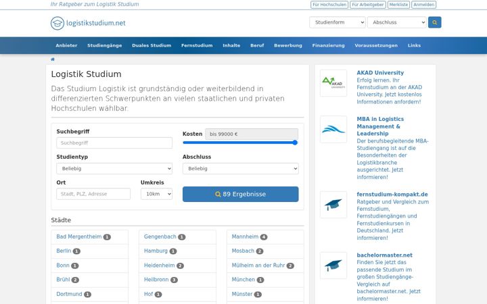This screenshot has height=304, width=487.
Task: Click the fernstudium-kompakt.de graduation cap icon
Action: (333, 205)
